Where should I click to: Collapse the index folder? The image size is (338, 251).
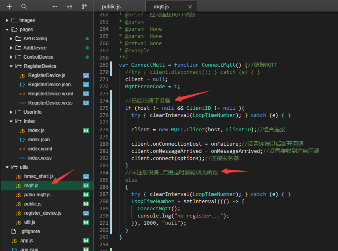tap(11, 121)
